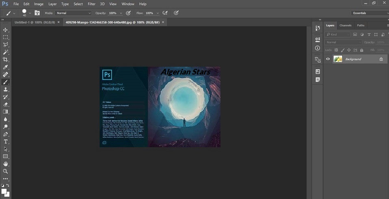This screenshot has height=199, width=389.
Task: Toggle pixel layer filter in Layers panel
Action: coord(355,34)
